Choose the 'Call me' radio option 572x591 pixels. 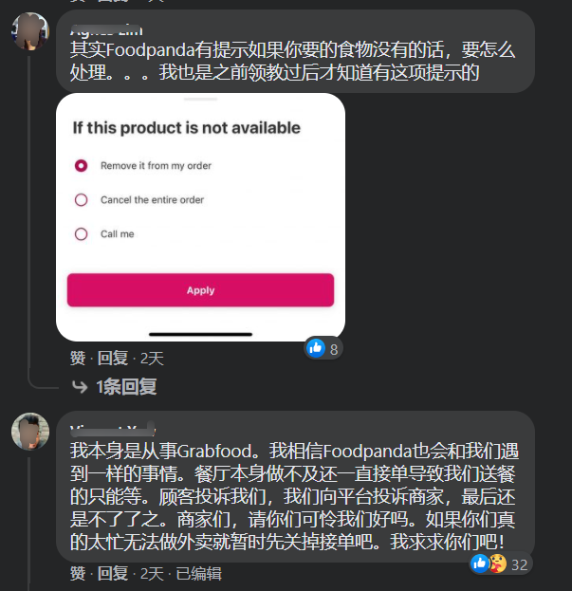81,234
